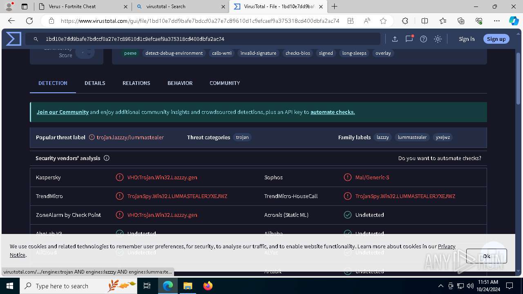Click the trojan threat category chip
523x294 pixels.
click(x=242, y=137)
